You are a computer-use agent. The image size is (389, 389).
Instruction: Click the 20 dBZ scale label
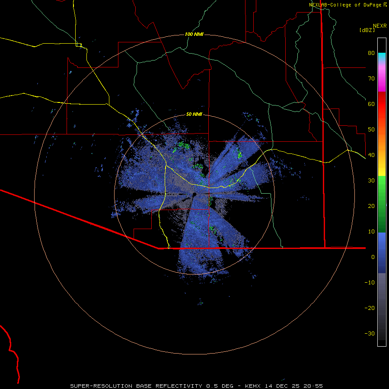[371, 206]
